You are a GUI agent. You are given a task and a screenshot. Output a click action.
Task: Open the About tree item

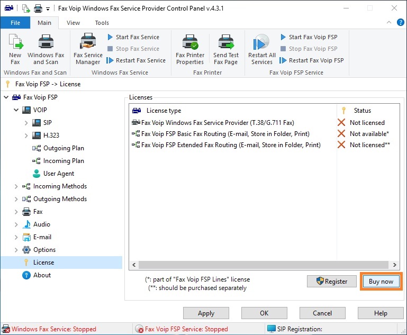click(x=37, y=275)
